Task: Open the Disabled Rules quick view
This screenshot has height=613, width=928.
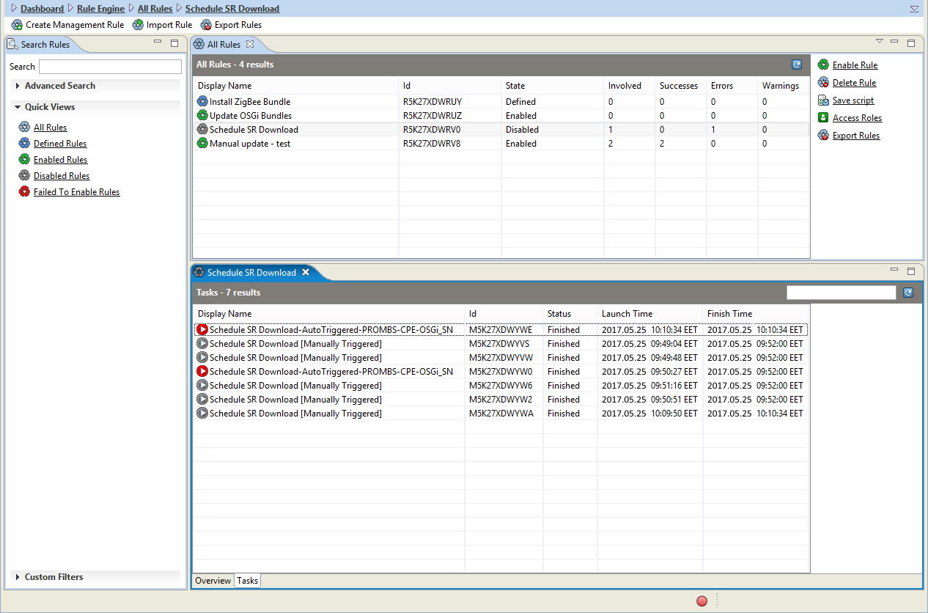Action: (62, 176)
